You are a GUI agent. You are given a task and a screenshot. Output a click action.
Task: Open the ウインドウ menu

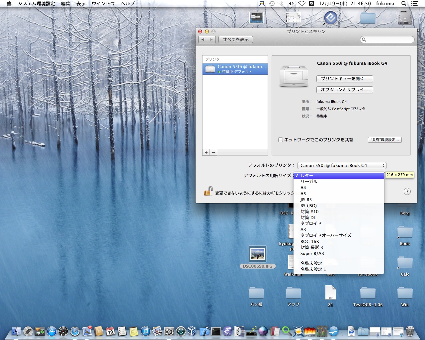click(103, 4)
